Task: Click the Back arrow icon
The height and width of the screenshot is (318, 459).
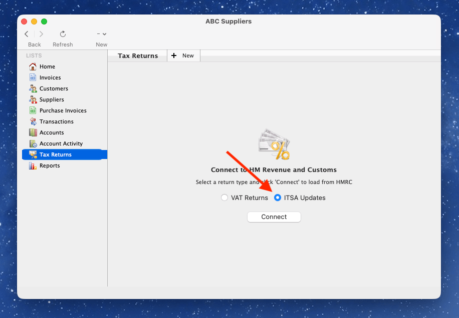Action: 27,34
